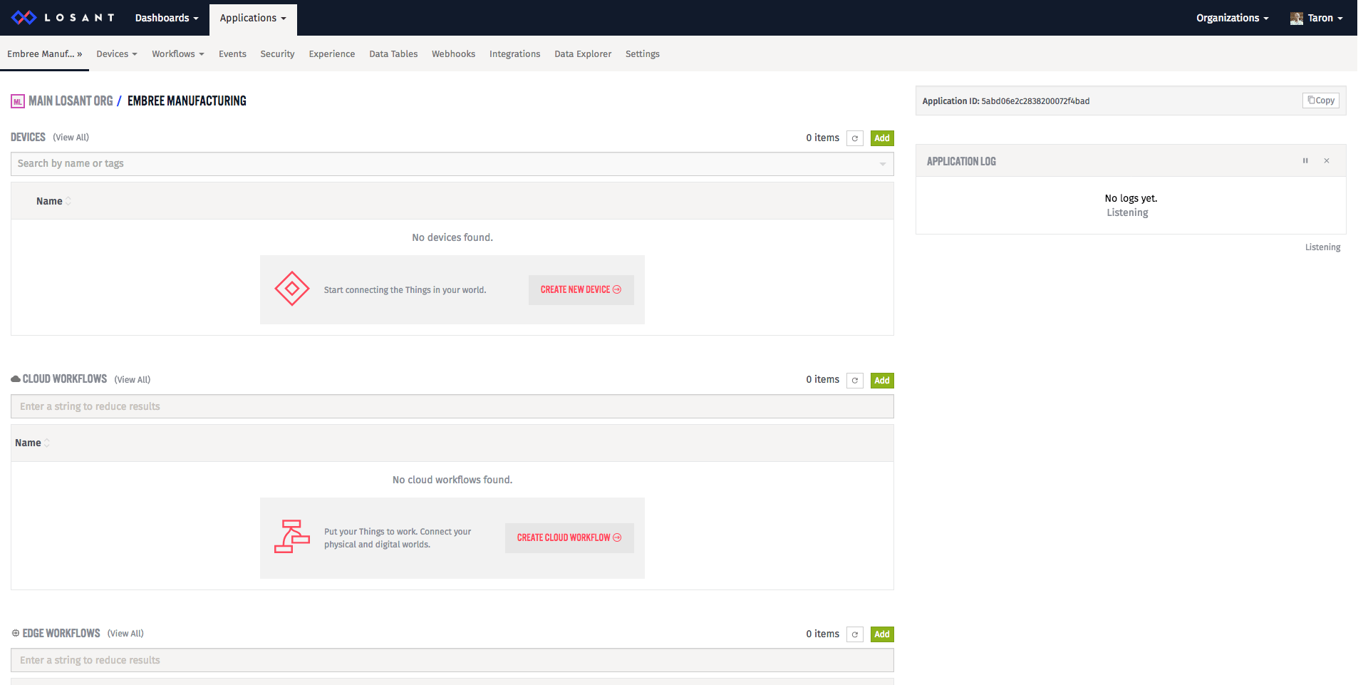Click the ML organization badge icon
The image size is (1368, 685).
pyautogui.click(x=18, y=101)
